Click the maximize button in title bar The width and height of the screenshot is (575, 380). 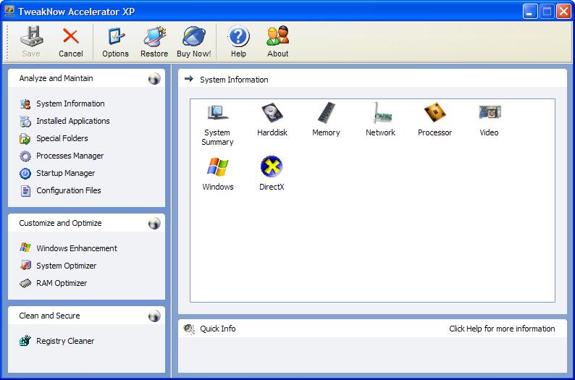tap(547, 12)
